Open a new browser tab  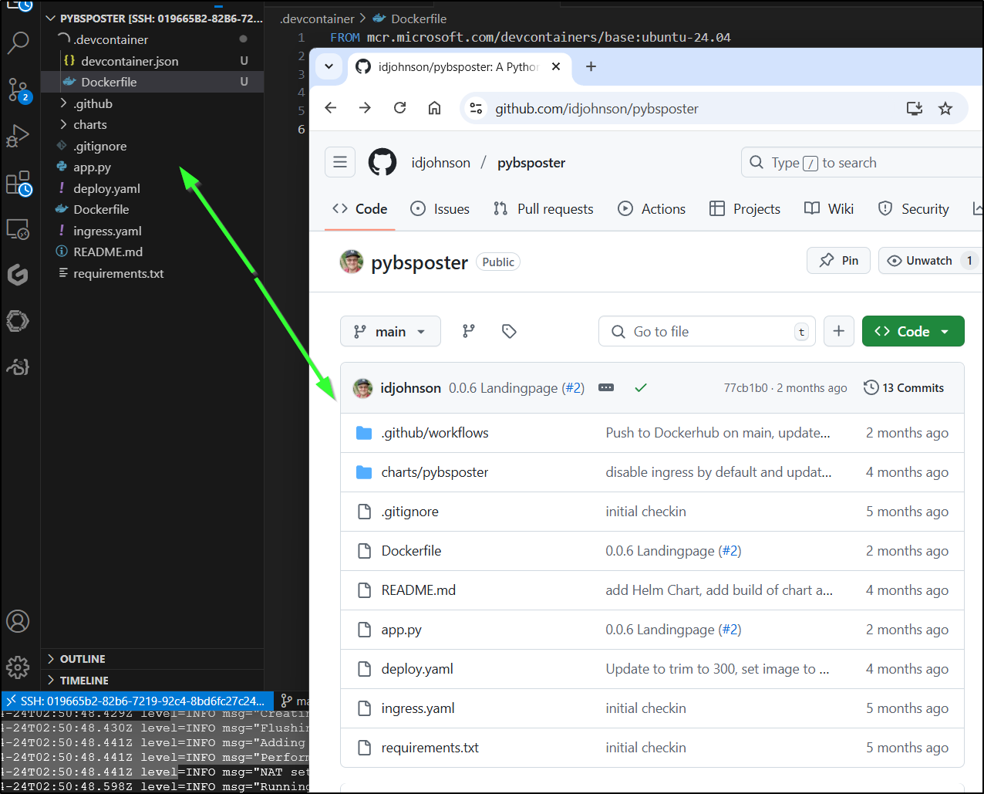[591, 67]
